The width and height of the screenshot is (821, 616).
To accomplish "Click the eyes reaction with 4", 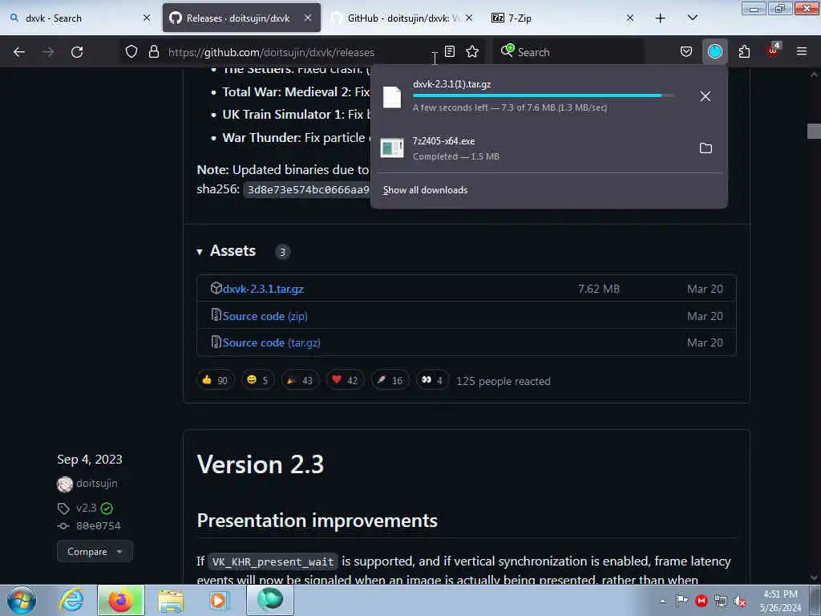I will point(432,380).
